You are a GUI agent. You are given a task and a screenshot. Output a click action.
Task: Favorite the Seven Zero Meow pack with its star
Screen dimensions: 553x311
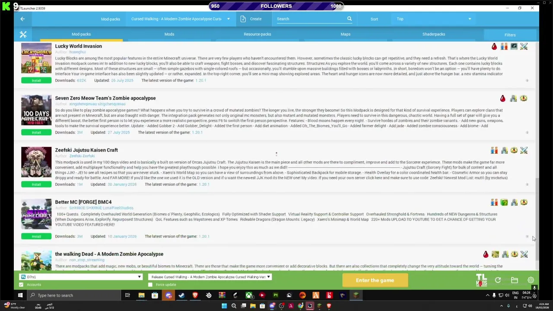point(527,133)
